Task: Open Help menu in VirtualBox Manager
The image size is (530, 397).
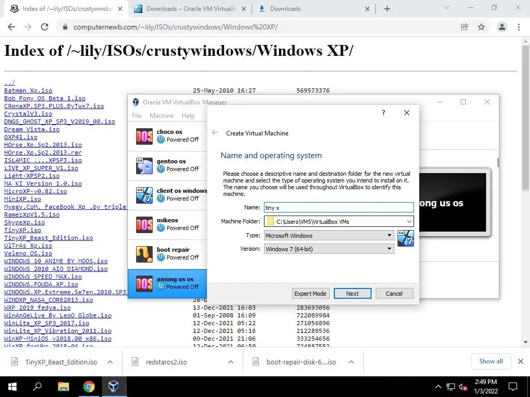Action: (x=188, y=115)
